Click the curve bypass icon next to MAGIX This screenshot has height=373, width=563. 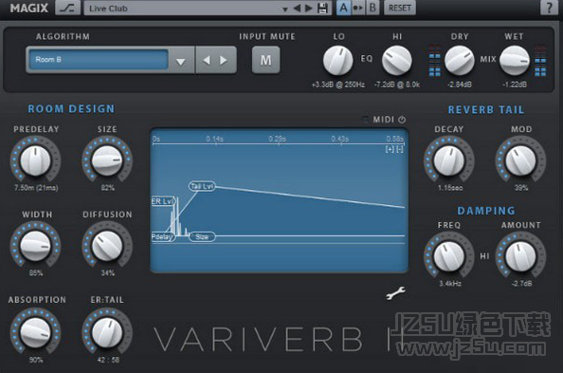[x=67, y=8]
